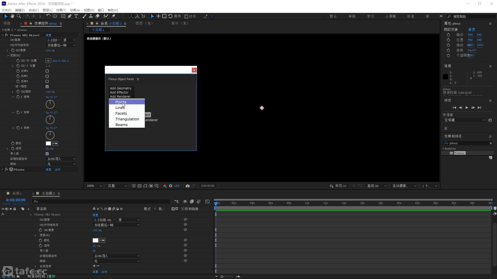Click X 旋转 dial control
This screenshot has width=497, height=279.
50,104
